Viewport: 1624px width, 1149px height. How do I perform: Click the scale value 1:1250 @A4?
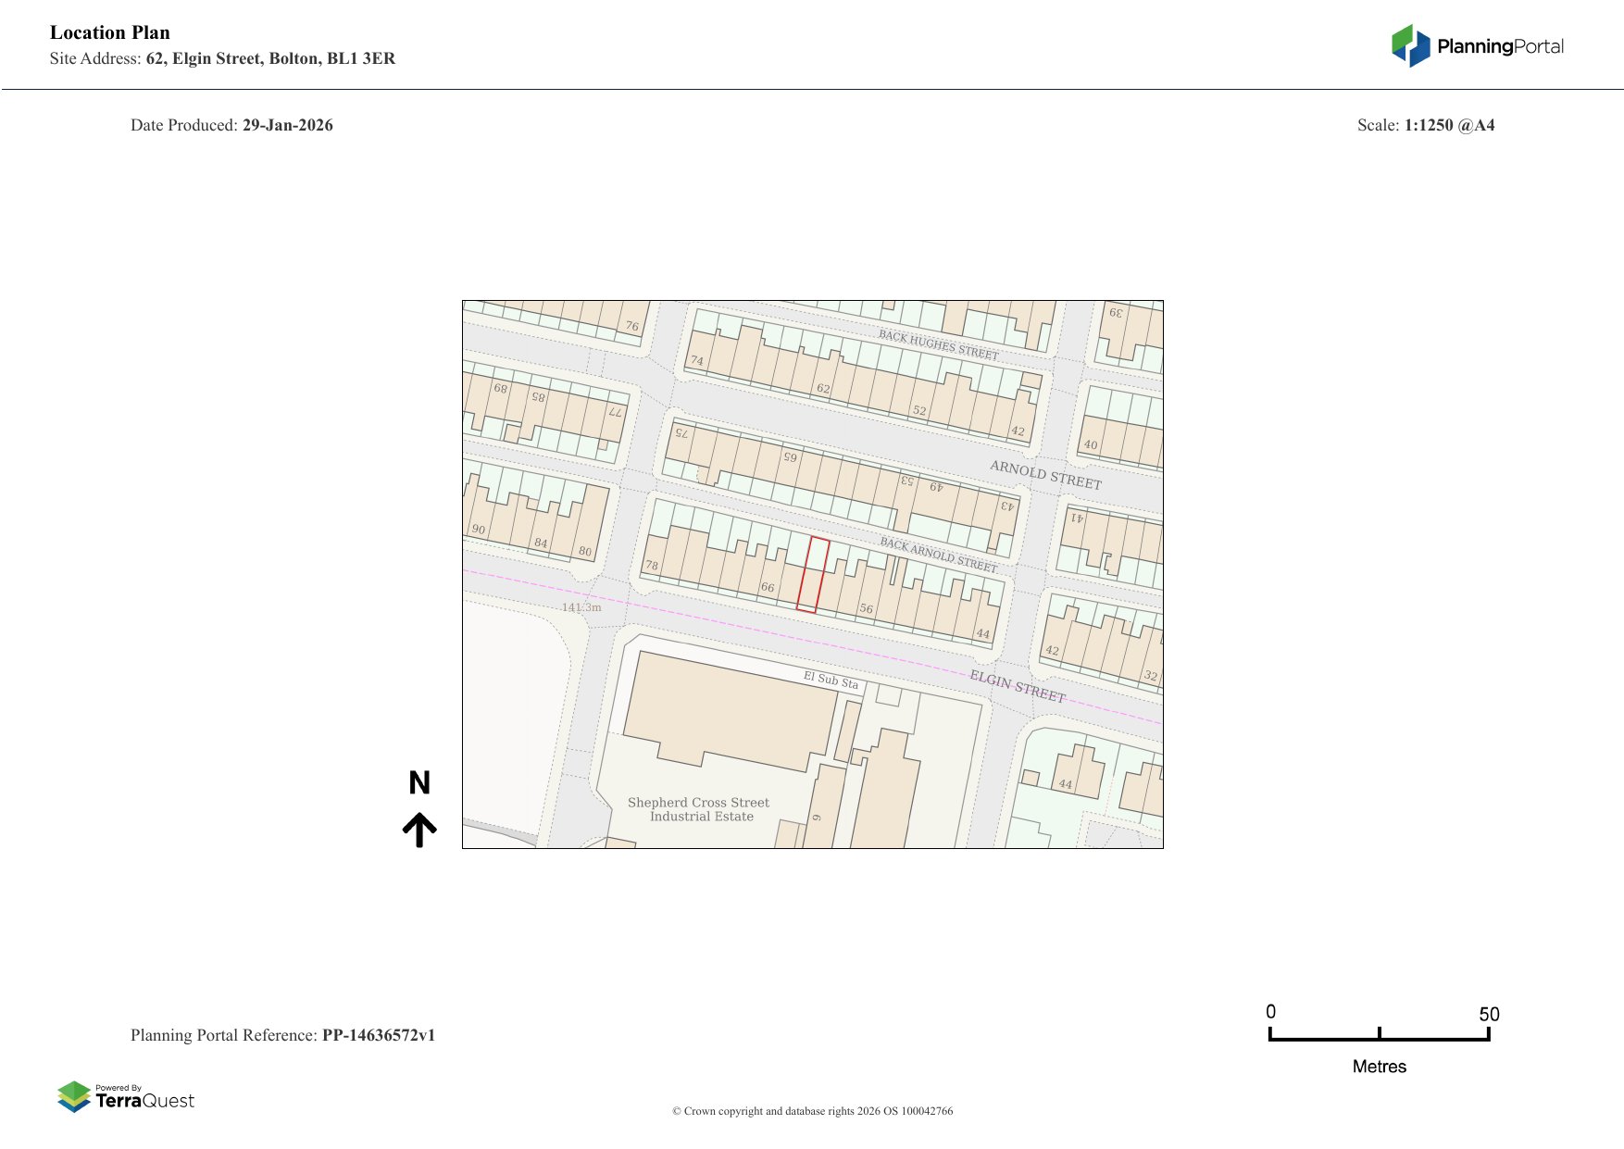1449,125
